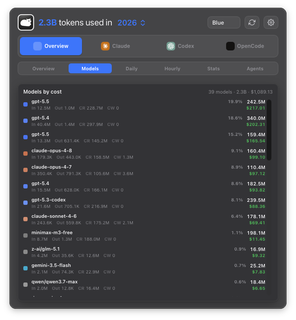Select the Models sub-tab
The image size is (296, 320).
pyautogui.click(x=90, y=69)
